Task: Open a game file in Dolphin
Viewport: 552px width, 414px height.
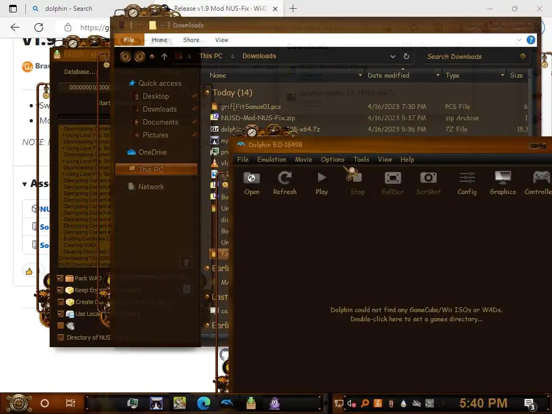Action: click(x=252, y=183)
